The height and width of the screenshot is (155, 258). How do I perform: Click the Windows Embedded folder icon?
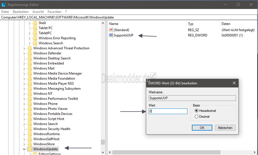coord(30,63)
